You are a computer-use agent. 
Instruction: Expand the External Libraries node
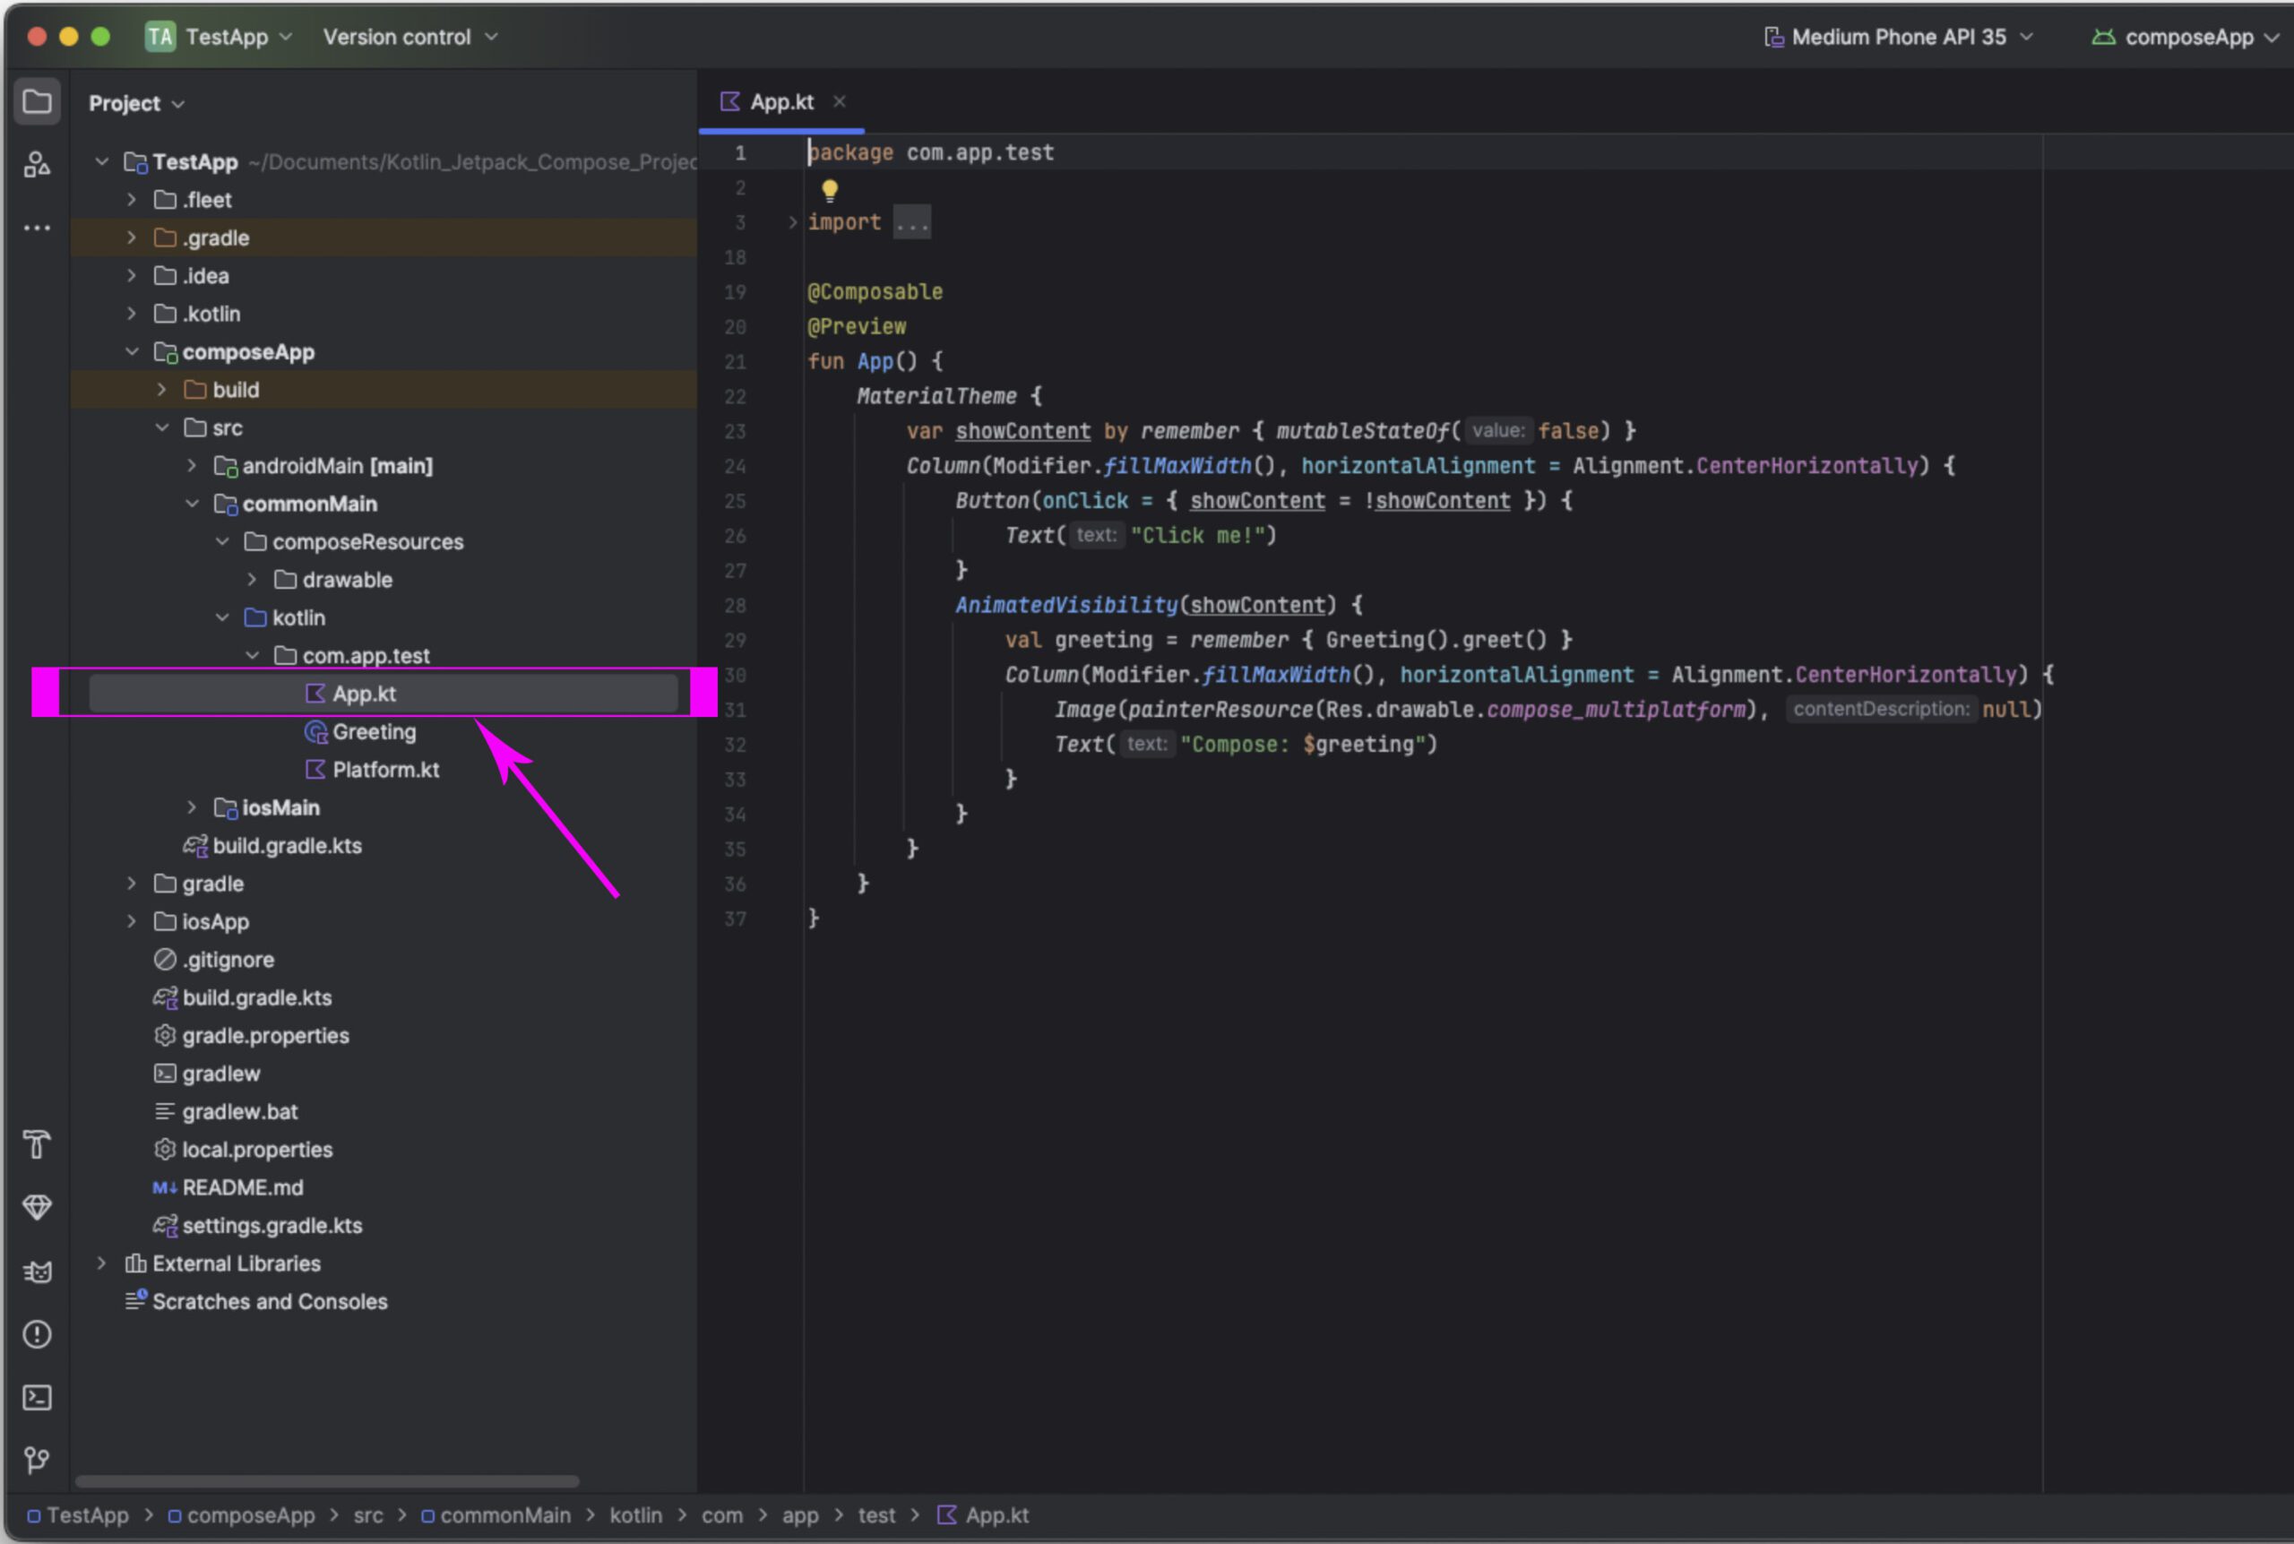click(100, 1264)
